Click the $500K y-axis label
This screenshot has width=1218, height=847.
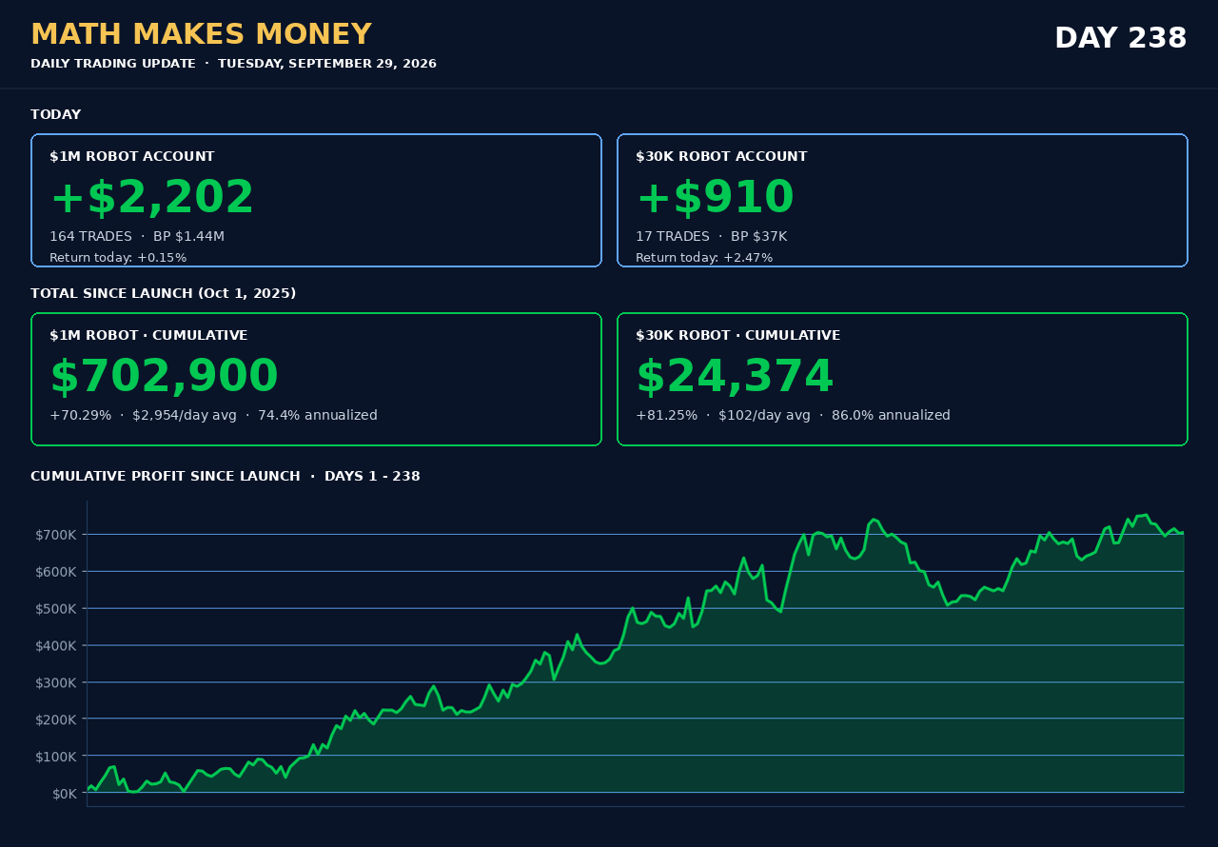[57, 609]
